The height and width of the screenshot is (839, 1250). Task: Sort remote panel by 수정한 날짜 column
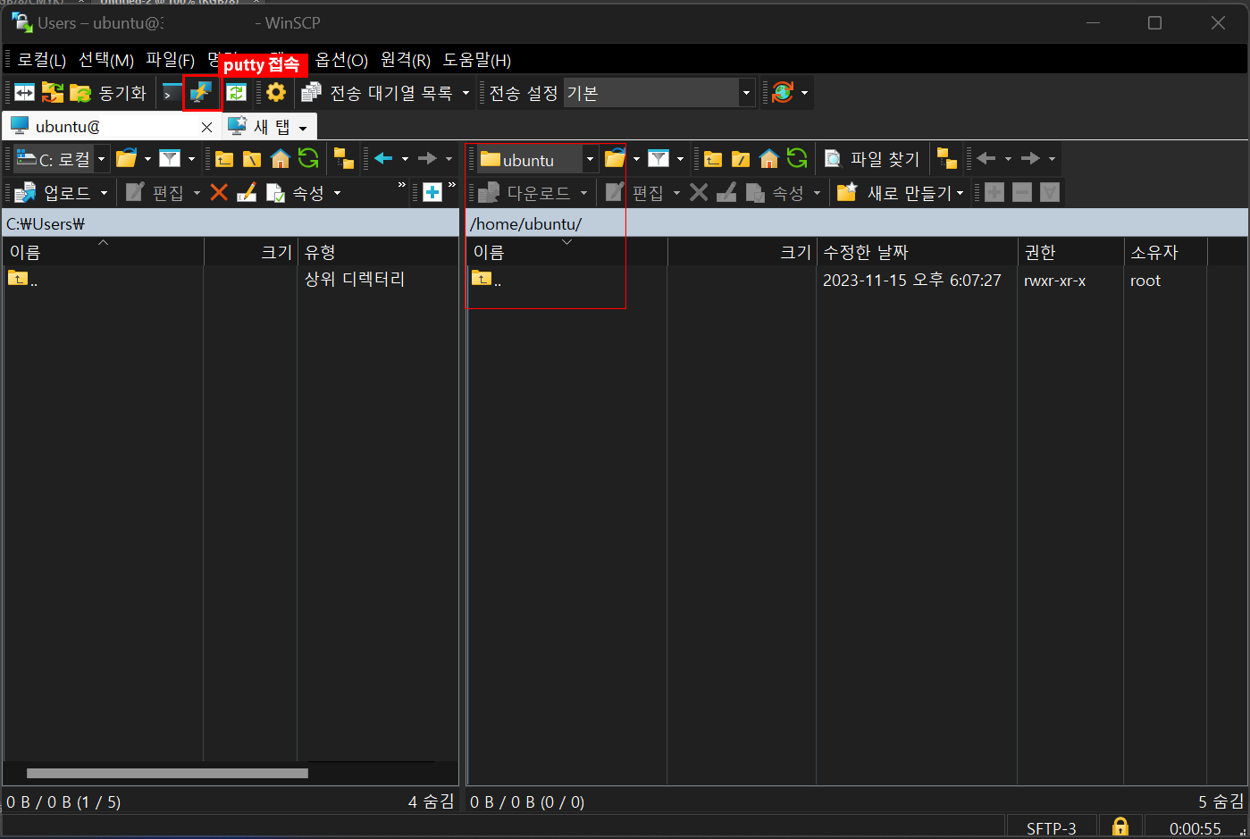(917, 252)
